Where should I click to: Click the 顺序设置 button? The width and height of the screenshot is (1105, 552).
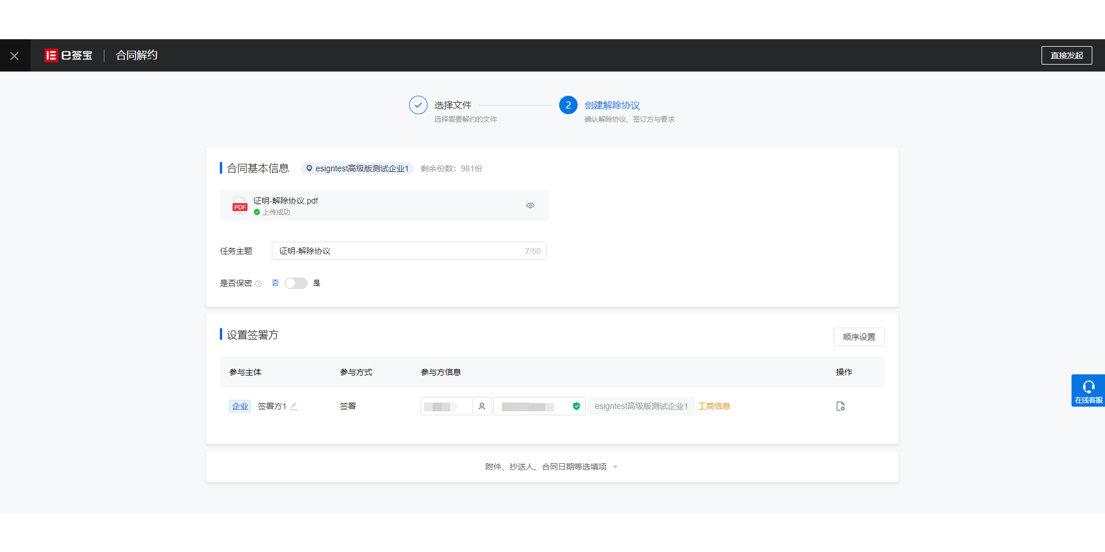[859, 336]
